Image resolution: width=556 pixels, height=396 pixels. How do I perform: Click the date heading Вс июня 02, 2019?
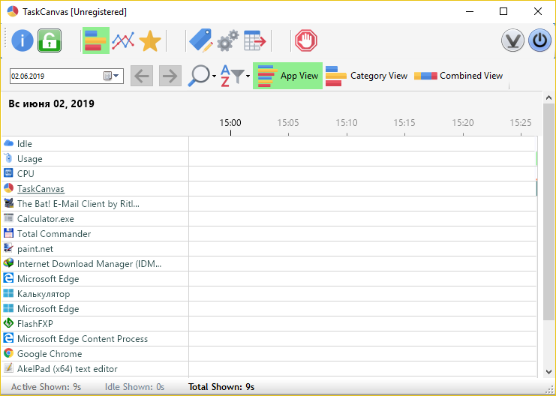coord(52,103)
